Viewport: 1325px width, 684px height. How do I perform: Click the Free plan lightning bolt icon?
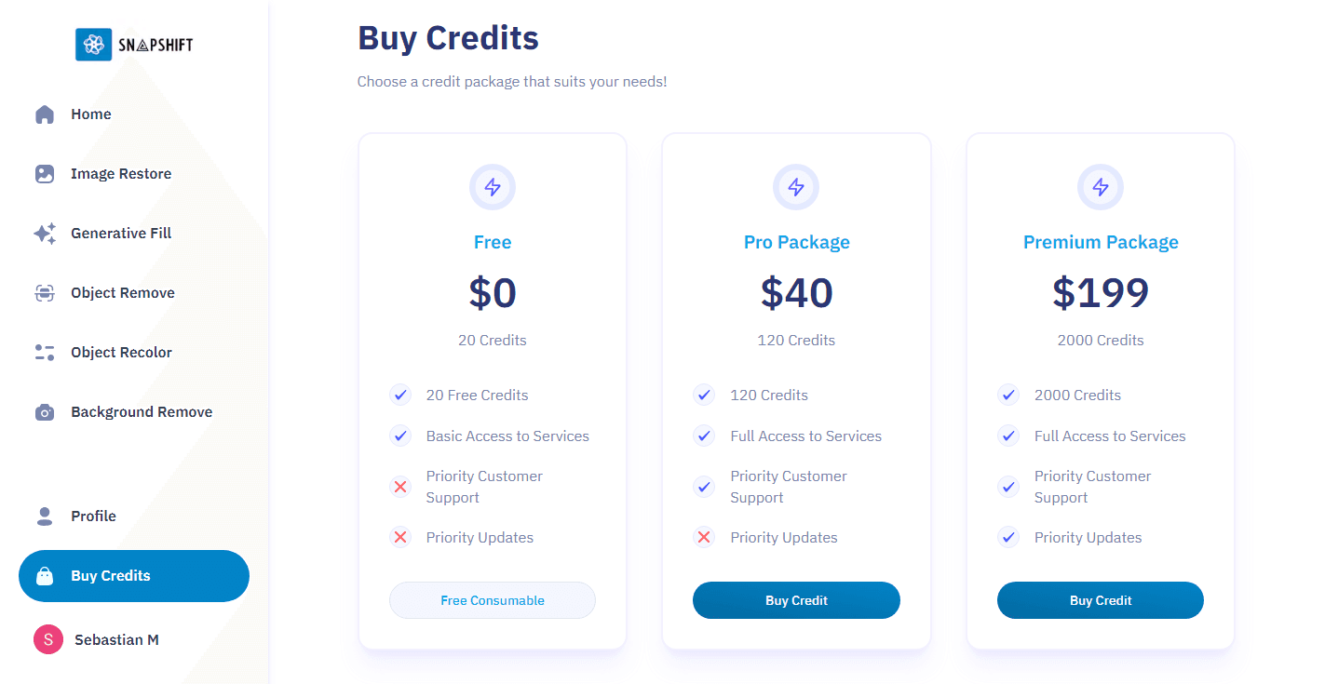(493, 187)
